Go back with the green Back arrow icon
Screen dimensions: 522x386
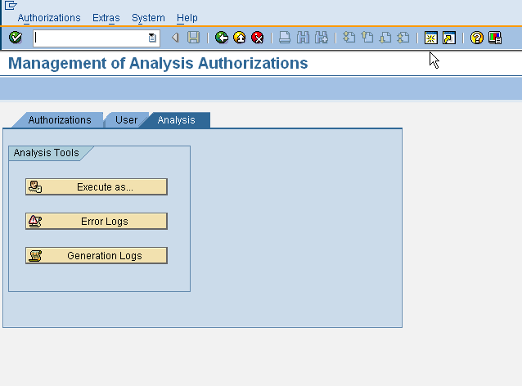[x=222, y=38]
